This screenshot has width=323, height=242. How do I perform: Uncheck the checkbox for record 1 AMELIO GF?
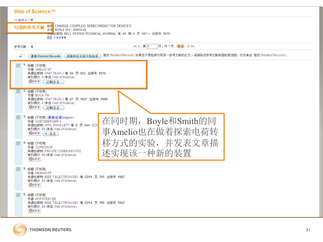pyautogui.click(x=18, y=66)
